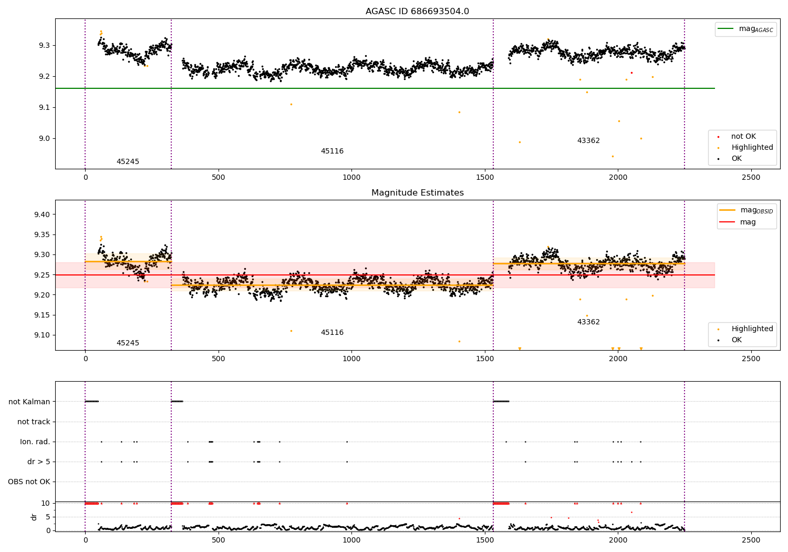Click y-axis tick 9.10 in the middle plot

[43, 335]
